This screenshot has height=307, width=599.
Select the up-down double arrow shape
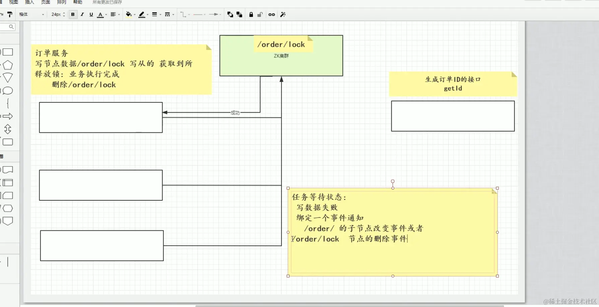[x=8, y=129]
